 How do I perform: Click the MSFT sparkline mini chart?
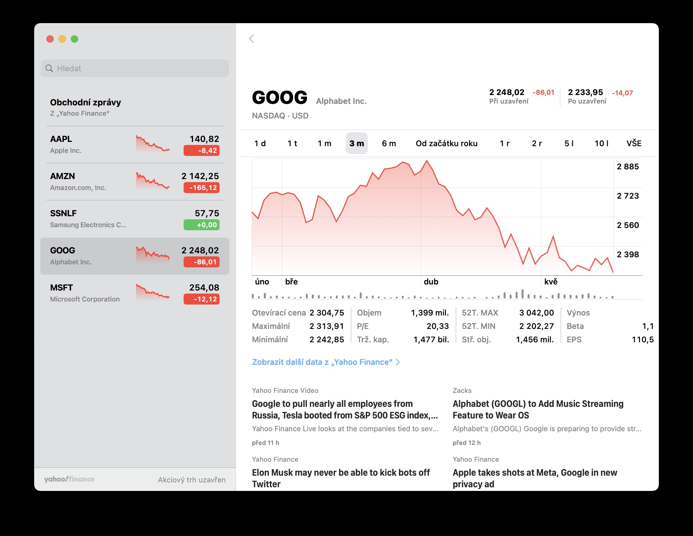153,292
